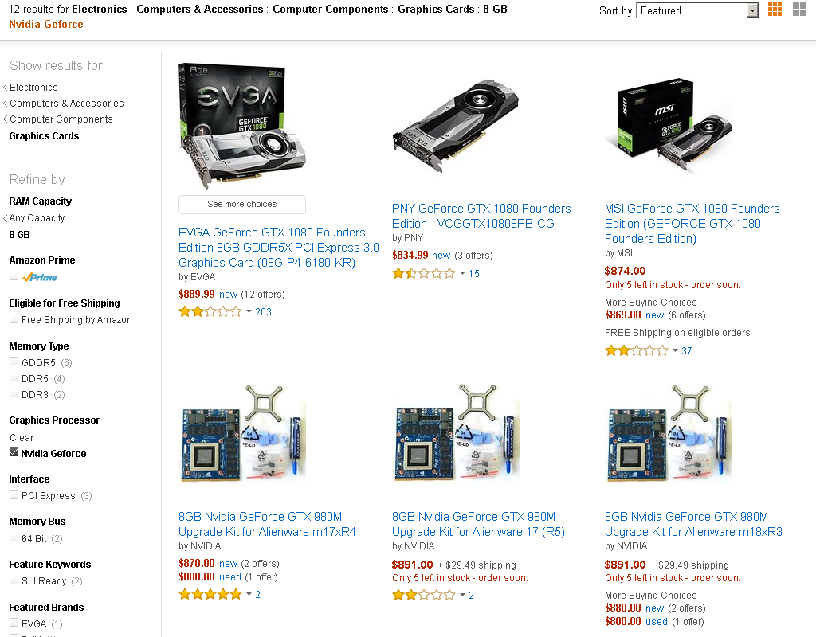Viewport: 816px width, 637px height.
Task: Tick the GDDR5 memory type checkbox
Action: click(x=14, y=362)
